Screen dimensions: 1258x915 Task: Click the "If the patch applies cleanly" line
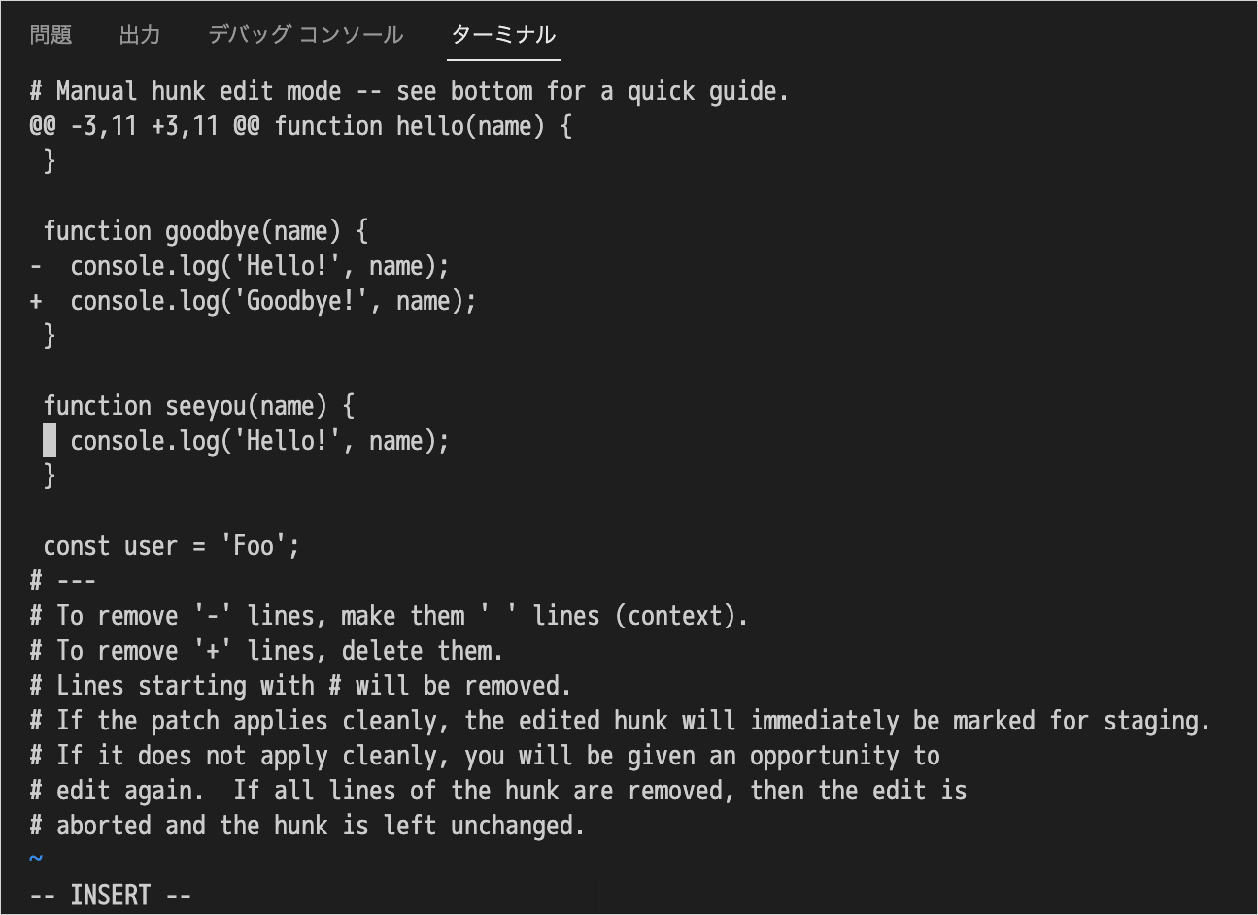(x=620, y=721)
